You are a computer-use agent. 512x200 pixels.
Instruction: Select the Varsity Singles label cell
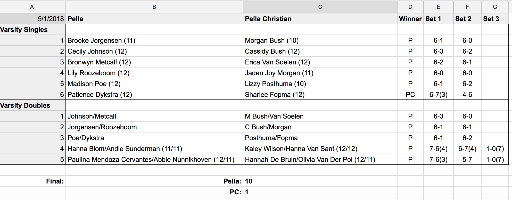[24, 30]
